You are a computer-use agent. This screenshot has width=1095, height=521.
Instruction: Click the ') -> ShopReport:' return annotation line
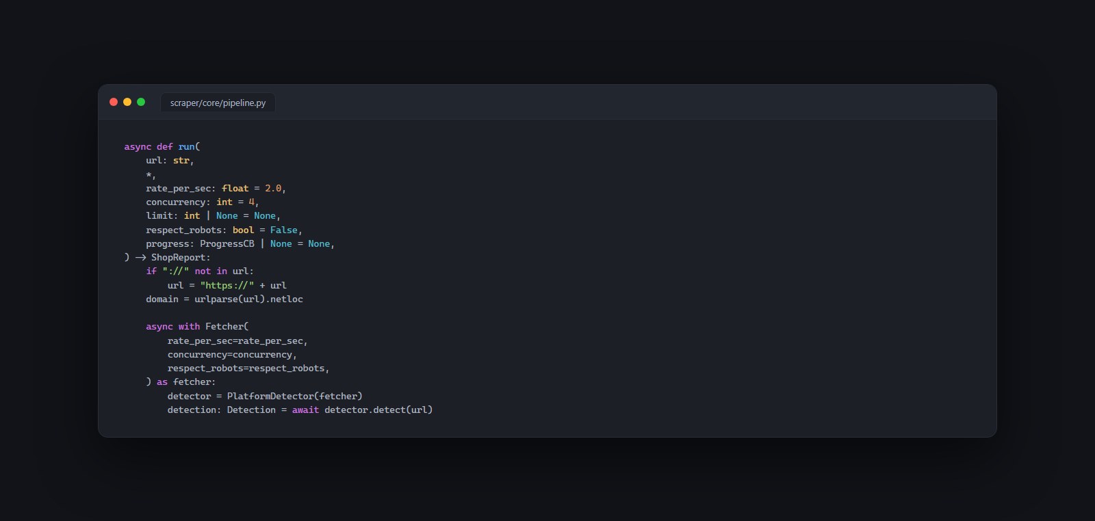[x=168, y=257]
